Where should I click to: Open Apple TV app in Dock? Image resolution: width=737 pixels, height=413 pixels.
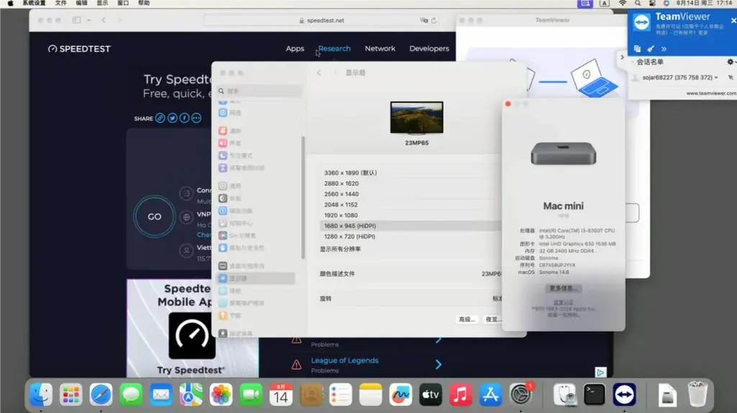[x=430, y=394]
